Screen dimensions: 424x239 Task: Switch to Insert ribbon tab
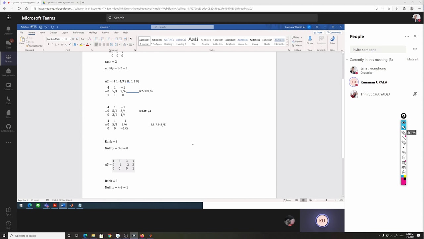pos(42,33)
